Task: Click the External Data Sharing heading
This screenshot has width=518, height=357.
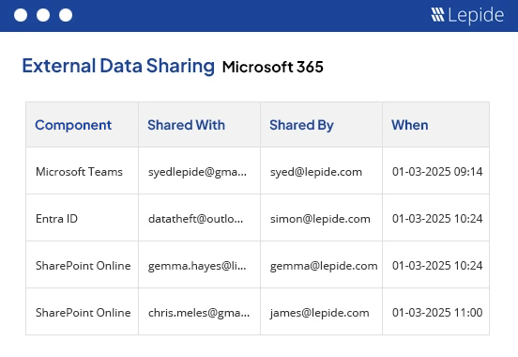Action: pos(118,66)
